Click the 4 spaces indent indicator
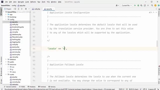 click(x=151, y=89)
